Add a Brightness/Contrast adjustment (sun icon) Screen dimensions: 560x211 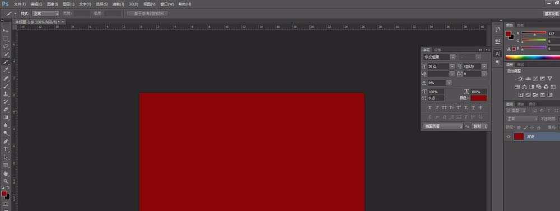pyautogui.click(x=520, y=78)
